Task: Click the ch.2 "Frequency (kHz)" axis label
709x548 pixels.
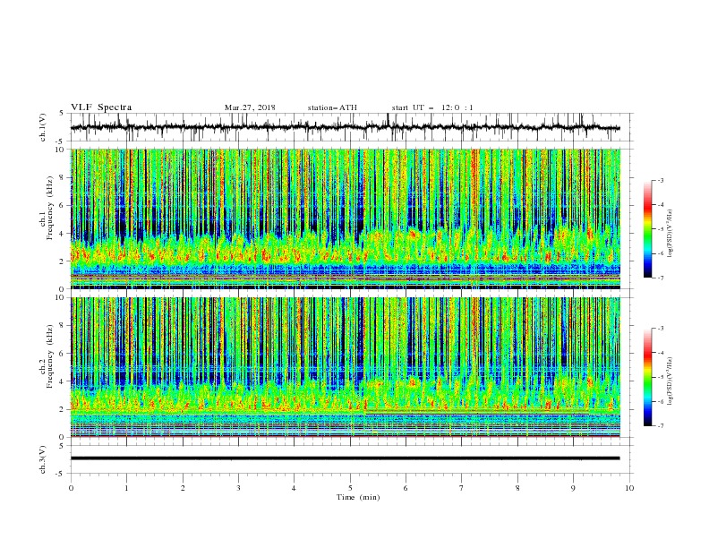Action: pyautogui.click(x=49, y=356)
